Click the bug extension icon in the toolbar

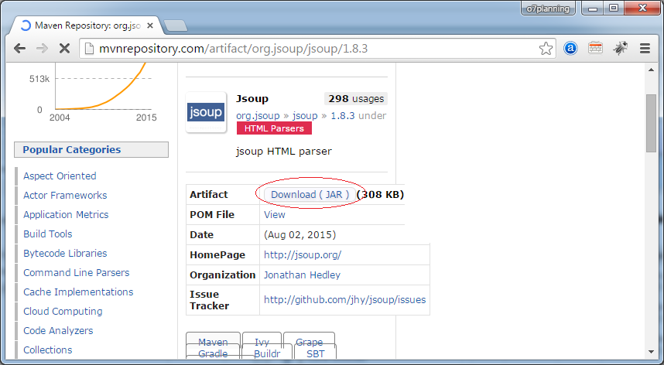click(x=621, y=48)
